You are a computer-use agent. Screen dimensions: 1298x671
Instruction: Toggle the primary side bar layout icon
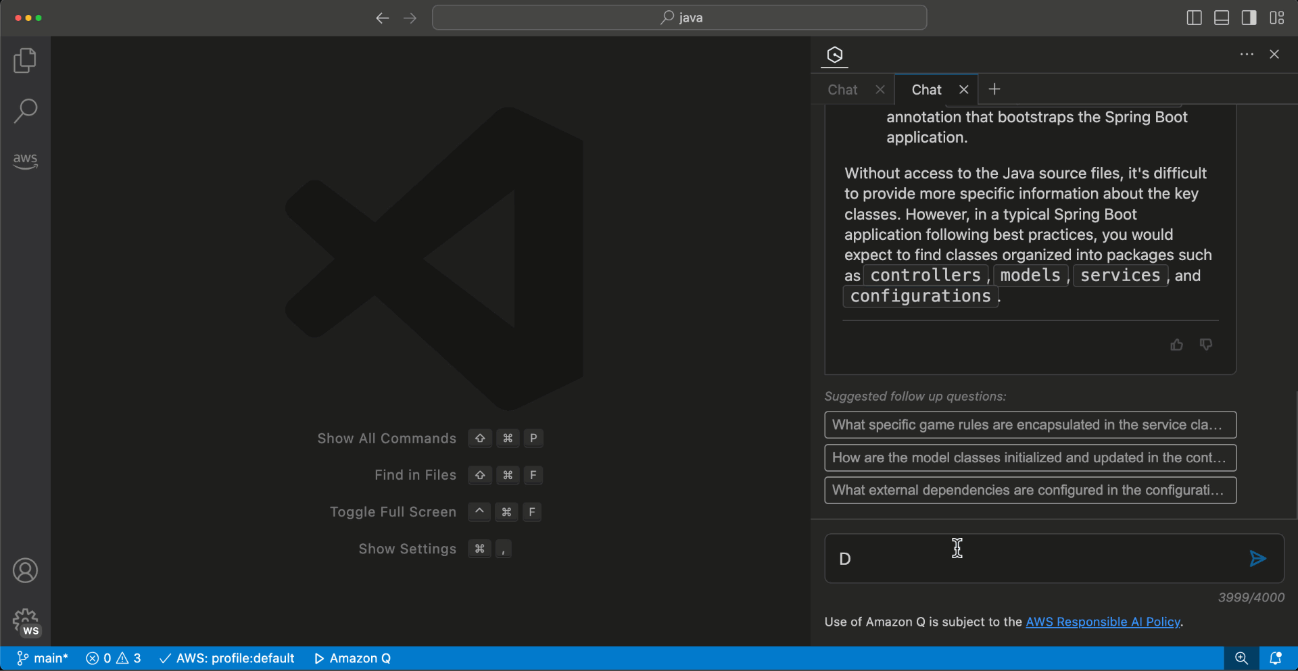(1194, 18)
